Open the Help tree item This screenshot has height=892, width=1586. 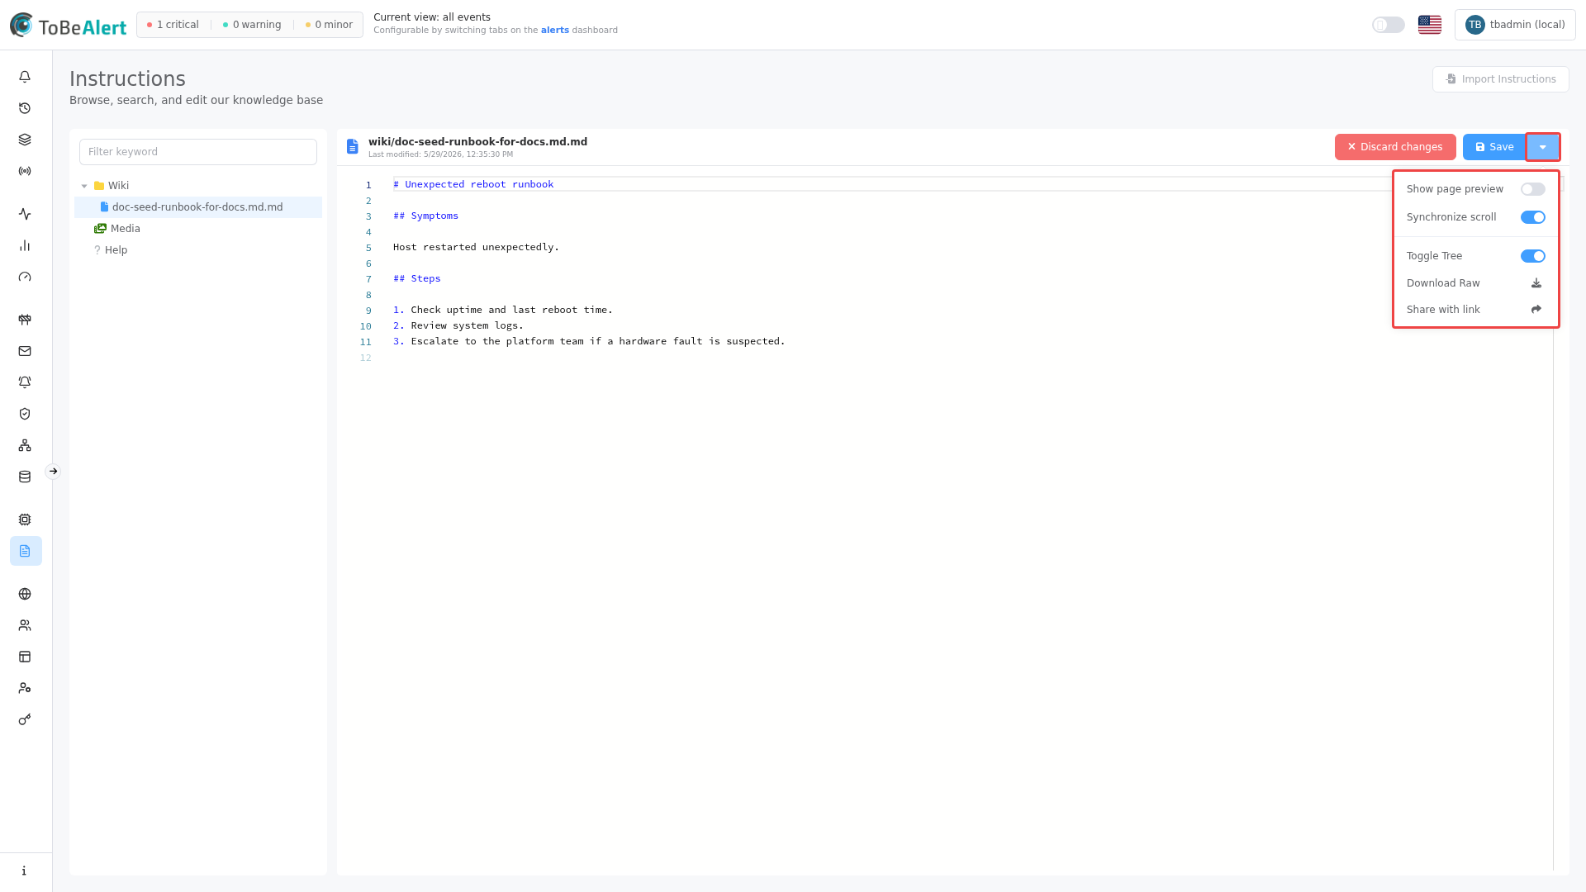coord(116,250)
